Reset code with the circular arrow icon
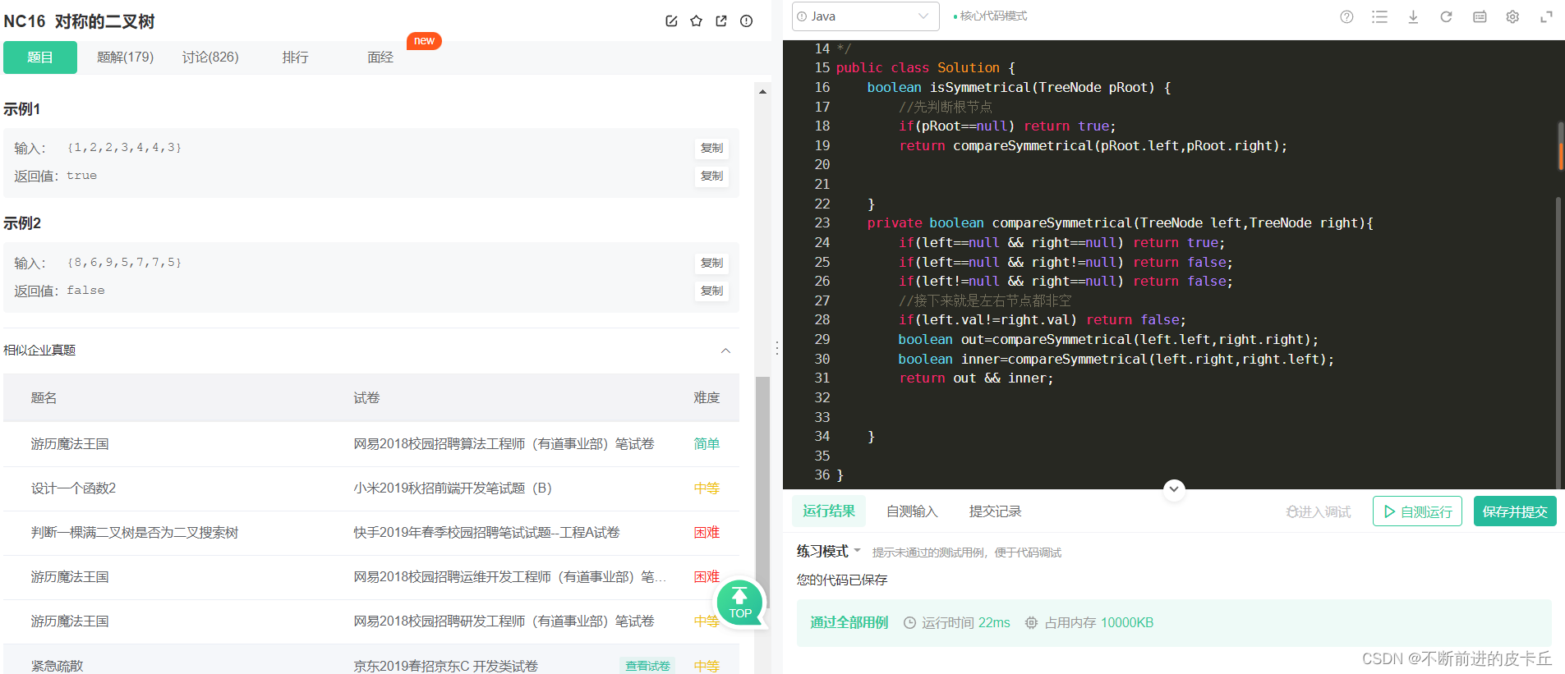This screenshot has height=674, width=1565. (x=1446, y=16)
